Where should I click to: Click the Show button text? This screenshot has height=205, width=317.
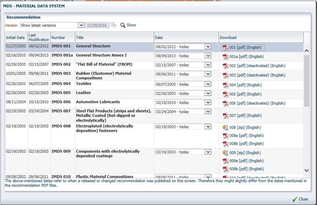[x=131, y=25]
